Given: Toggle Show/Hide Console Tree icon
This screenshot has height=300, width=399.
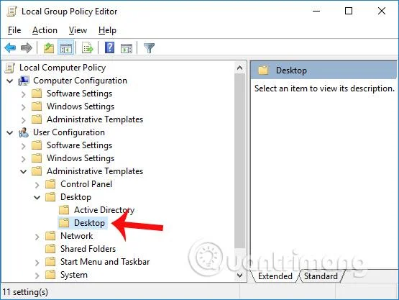Looking at the screenshot, I should tap(66, 47).
